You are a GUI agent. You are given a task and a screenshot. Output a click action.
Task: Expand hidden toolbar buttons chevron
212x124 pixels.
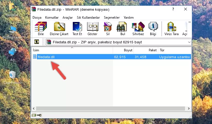point(190,22)
